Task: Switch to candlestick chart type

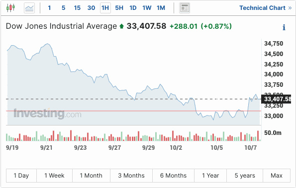Action: 10,8
